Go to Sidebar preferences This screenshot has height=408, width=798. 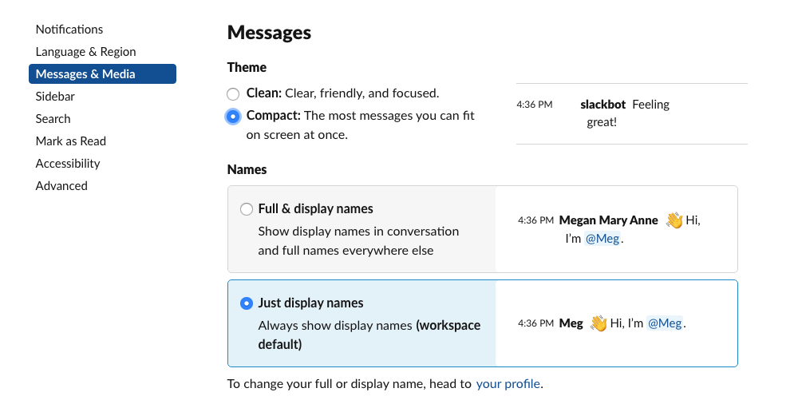tap(55, 97)
